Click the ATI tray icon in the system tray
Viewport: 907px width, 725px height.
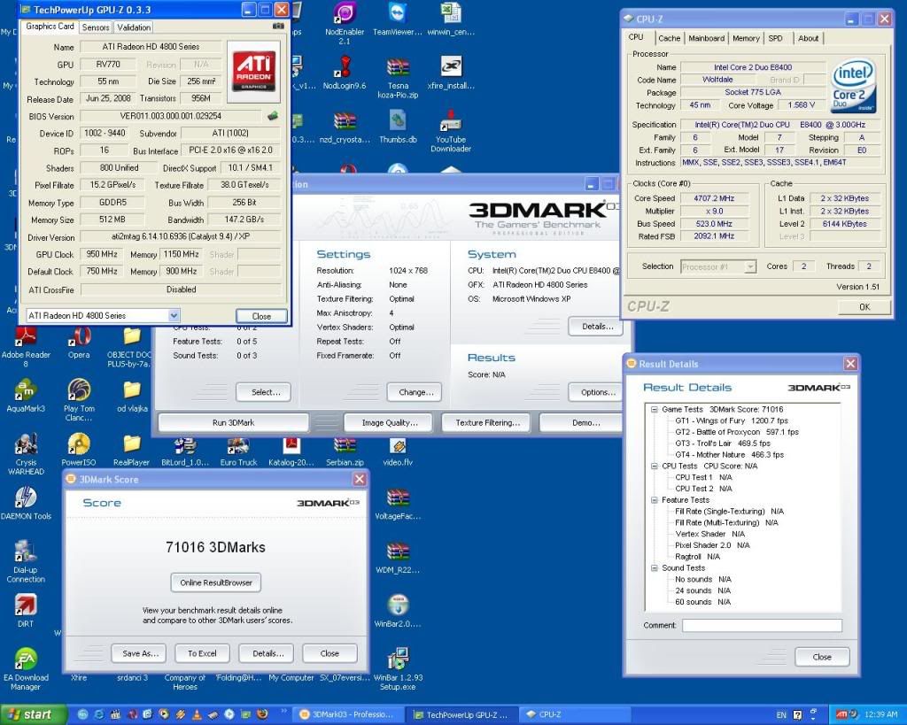[841, 714]
